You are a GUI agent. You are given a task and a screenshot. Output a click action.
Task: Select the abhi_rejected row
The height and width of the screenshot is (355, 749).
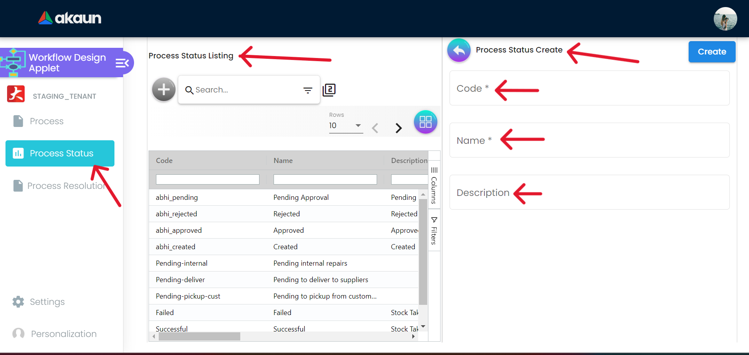click(284, 214)
